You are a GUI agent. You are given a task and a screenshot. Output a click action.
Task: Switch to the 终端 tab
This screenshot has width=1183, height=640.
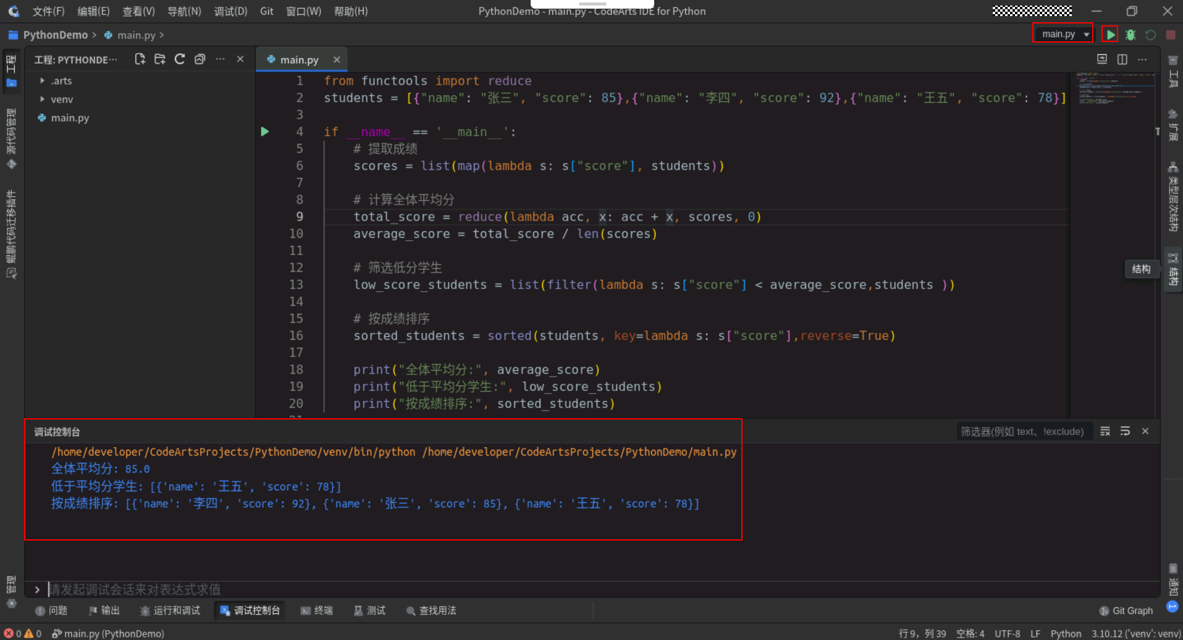click(x=316, y=610)
